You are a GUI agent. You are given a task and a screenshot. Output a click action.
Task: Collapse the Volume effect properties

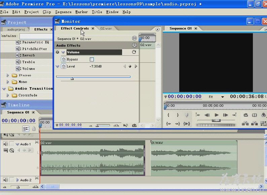(x=63, y=52)
